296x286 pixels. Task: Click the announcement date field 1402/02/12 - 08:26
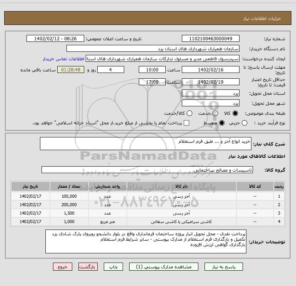(55, 39)
